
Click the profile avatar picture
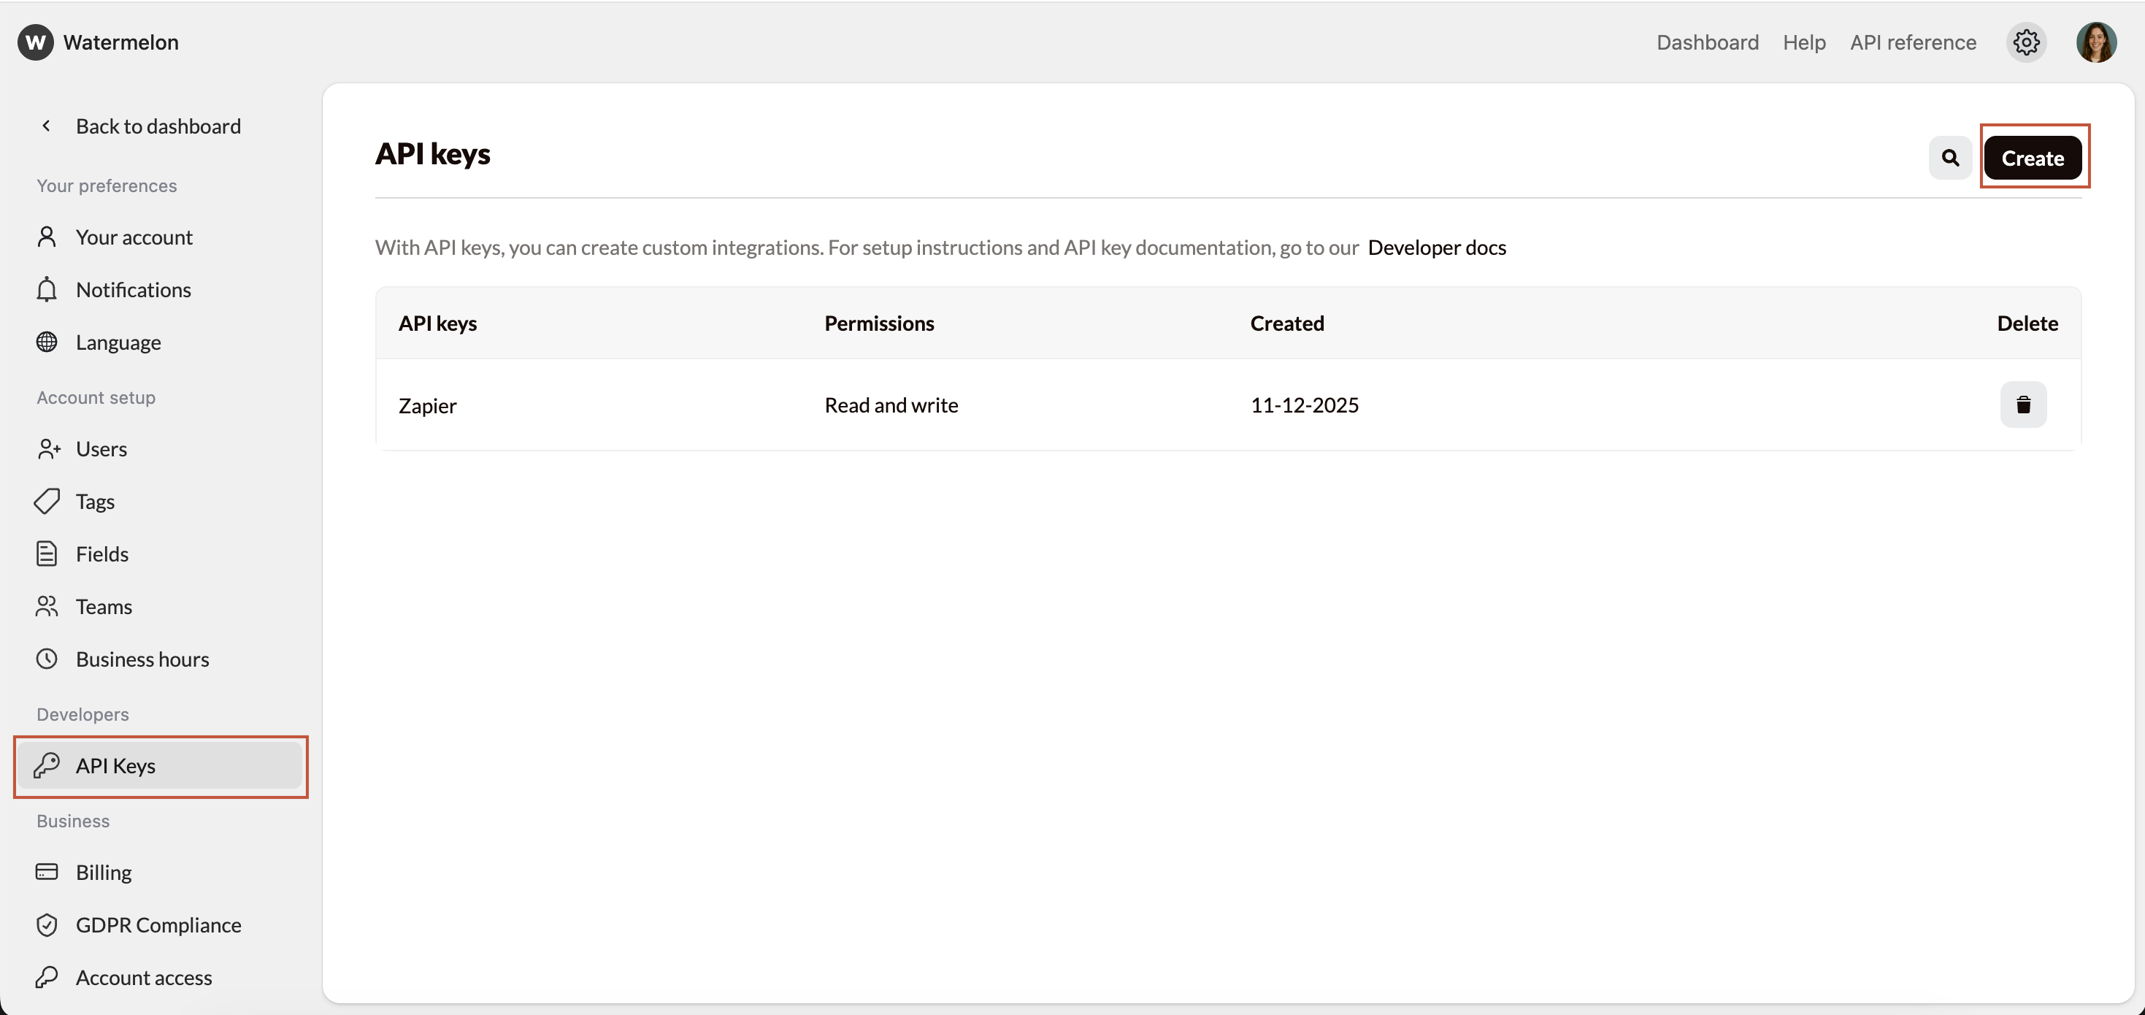pyautogui.click(x=2096, y=42)
